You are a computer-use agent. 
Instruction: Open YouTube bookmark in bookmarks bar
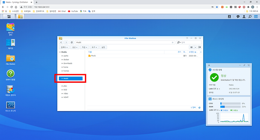click(x=73, y=11)
